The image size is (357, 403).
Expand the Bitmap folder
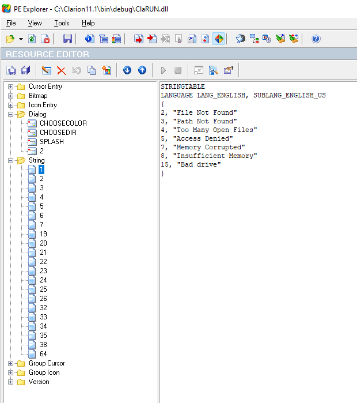(x=10, y=96)
